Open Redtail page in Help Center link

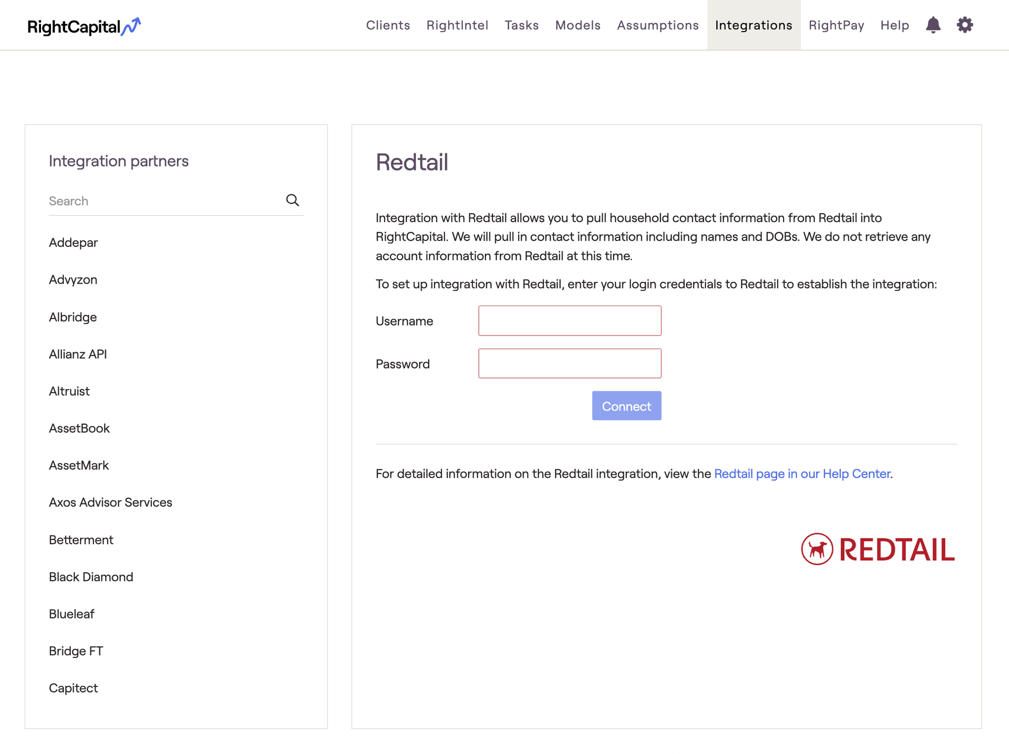[802, 474]
